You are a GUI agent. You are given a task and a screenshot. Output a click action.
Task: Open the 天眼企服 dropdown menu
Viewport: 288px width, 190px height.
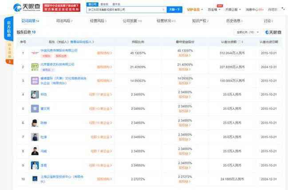[x=233, y=10]
